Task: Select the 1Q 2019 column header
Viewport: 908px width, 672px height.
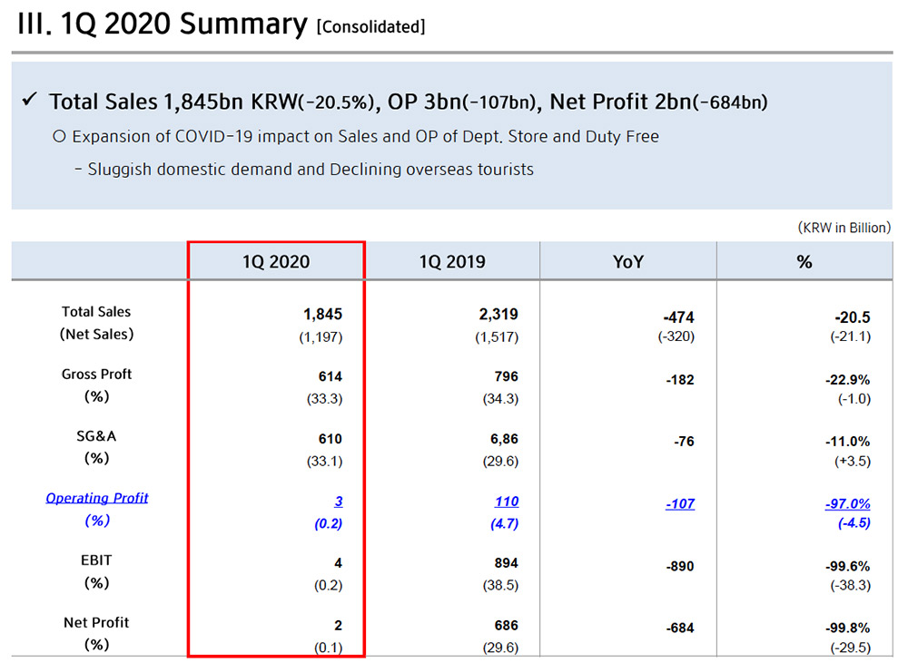Action: [451, 262]
